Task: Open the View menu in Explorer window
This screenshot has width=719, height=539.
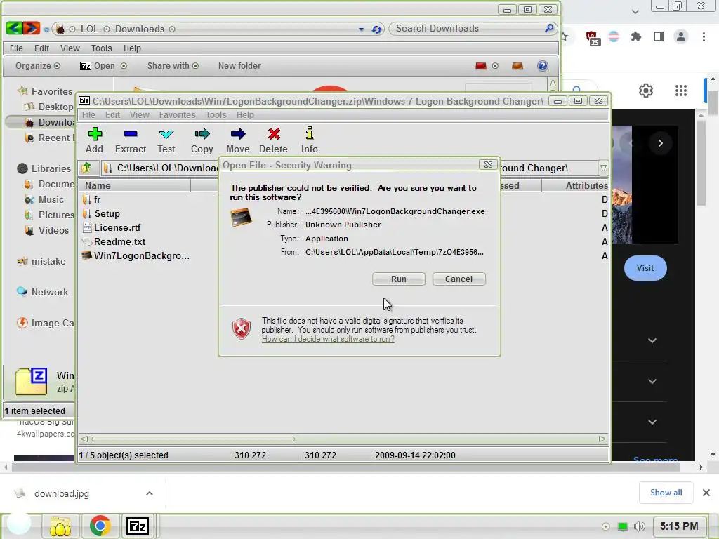Action: tap(70, 48)
